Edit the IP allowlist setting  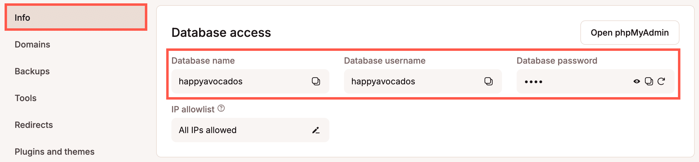316,130
